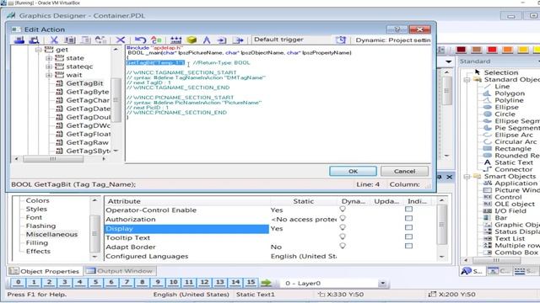Viewport: 540px width, 303px height.
Task: Expand the stateqc folder node
Action: coord(49,66)
